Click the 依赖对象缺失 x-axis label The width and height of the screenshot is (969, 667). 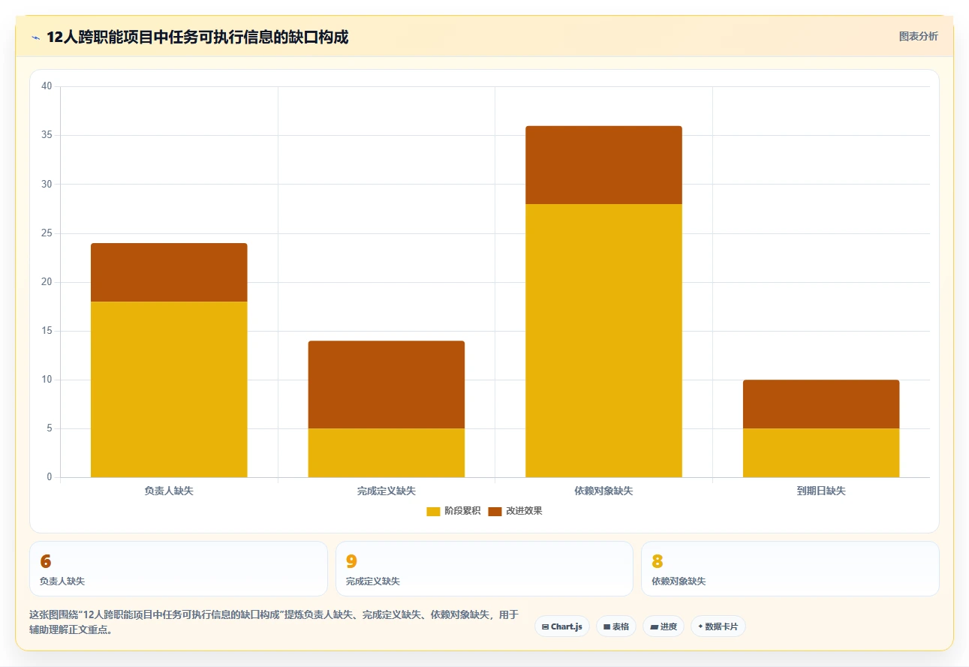(603, 491)
